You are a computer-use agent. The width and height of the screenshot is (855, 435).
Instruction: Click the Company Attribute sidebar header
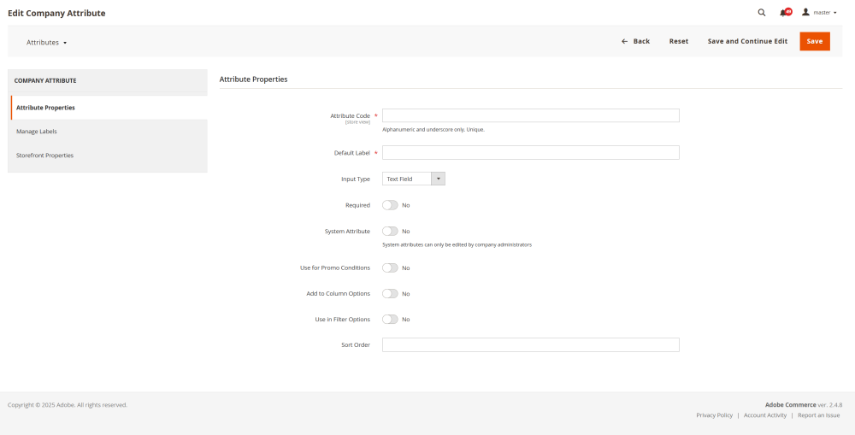45,80
